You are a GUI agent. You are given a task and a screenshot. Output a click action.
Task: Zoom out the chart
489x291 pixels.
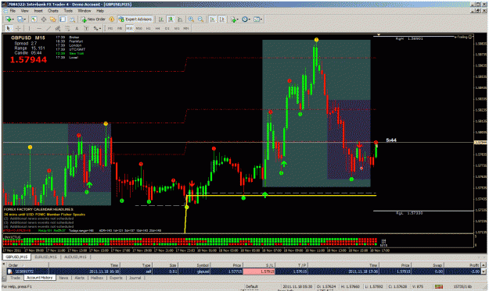(x=200, y=20)
